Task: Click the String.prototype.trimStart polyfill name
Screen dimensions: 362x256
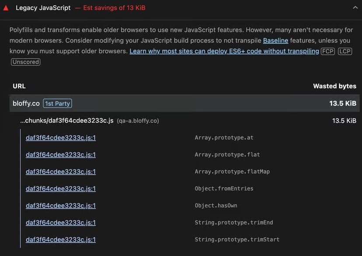Action: [237, 240]
